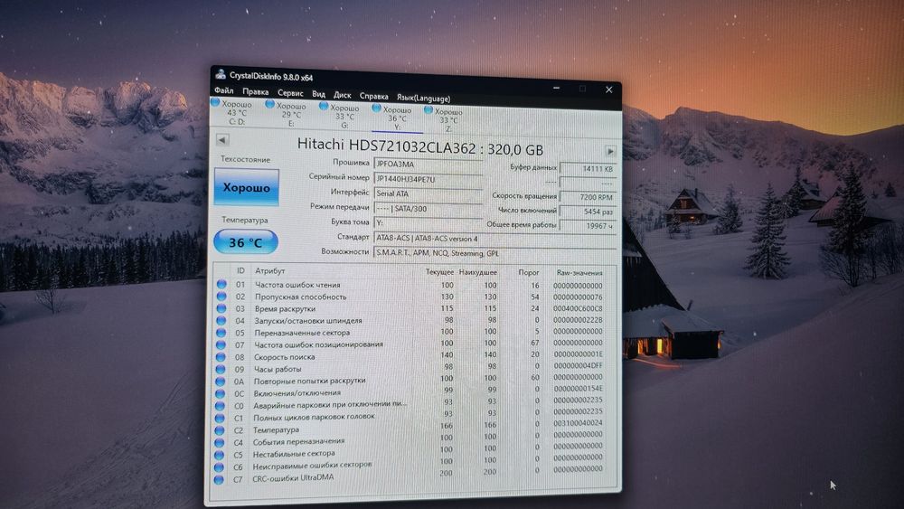Click the power-on count 5454 раз
This screenshot has height=509, width=904.
click(x=589, y=212)
